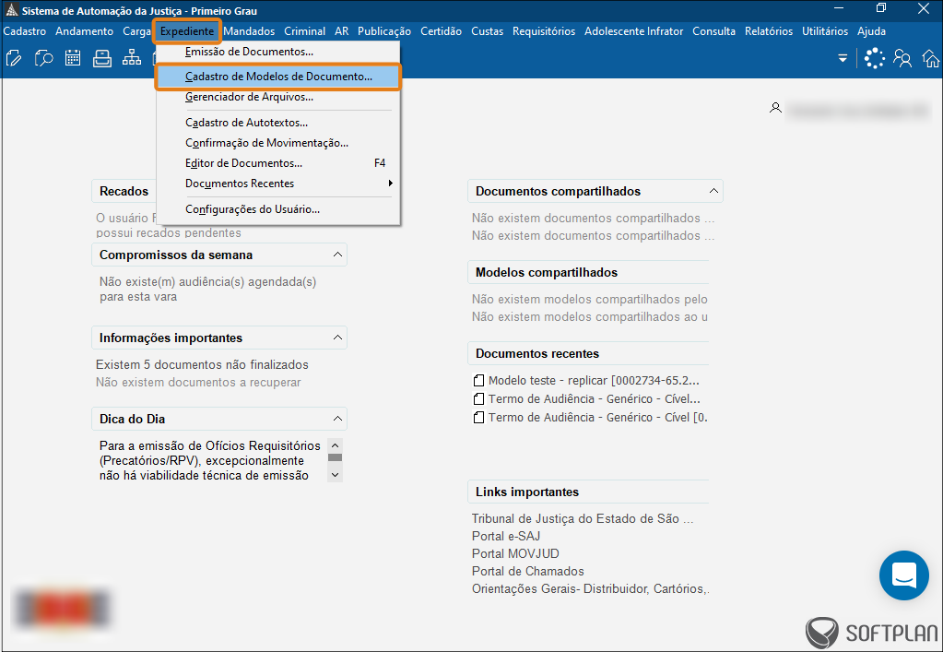Click the user profile silhouette icon
This screenshot has height=652, width=943.
click(775, 108)
